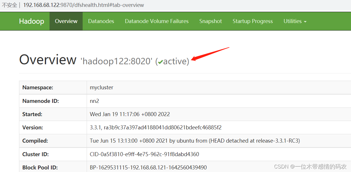Open Datanode Volume Failures tab

pyautogui.click(x=157, y=21)
